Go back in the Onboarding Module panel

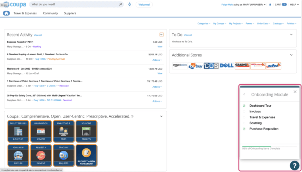click(244, 94)
